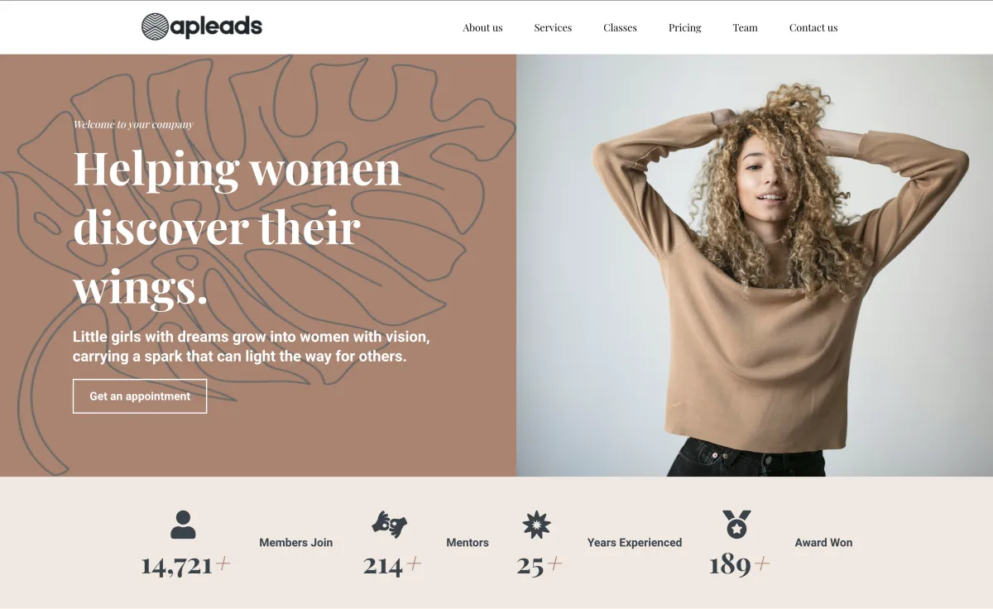Open the Team navigation link
993x609 pixels.
point(745,27)
